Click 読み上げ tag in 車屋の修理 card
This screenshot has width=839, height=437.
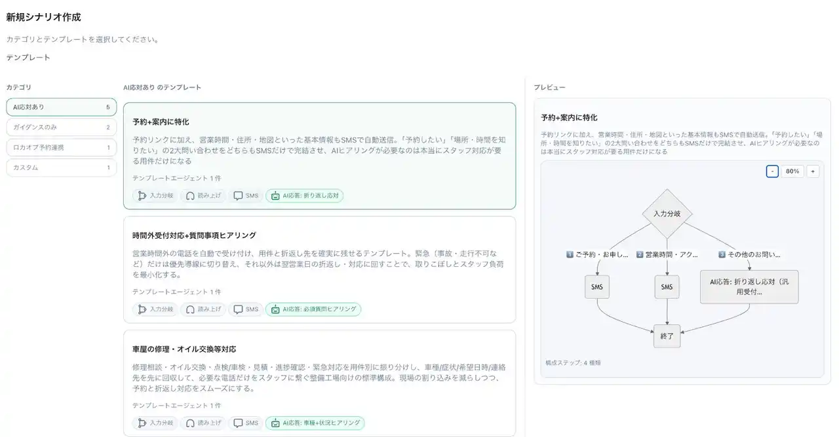click(x=203, y=423)
